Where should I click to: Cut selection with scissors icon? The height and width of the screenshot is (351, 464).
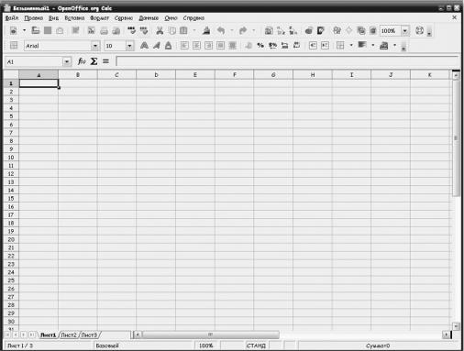pos(160,30)
